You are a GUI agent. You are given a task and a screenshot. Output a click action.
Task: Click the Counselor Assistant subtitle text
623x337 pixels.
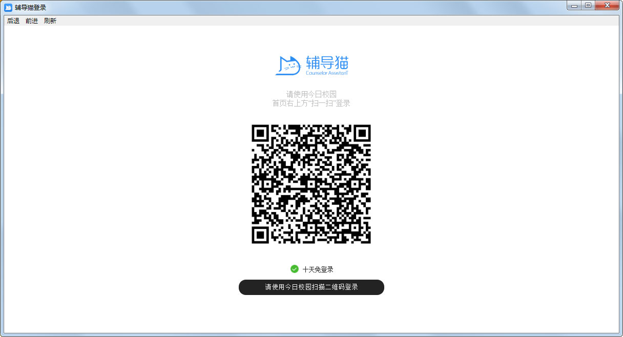[x=327, y=73]
